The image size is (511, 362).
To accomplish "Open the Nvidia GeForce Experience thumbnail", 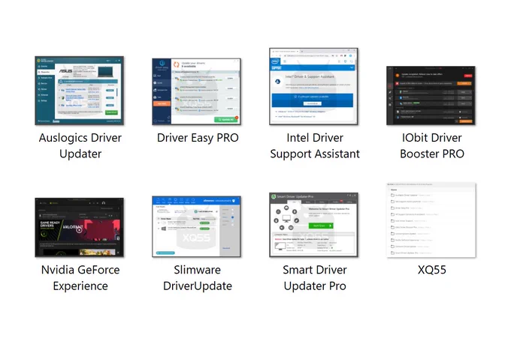I will point(80,228).
